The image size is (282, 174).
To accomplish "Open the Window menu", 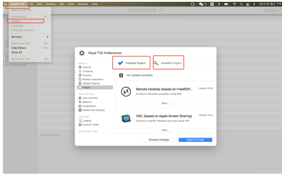I will pos(83,4).
